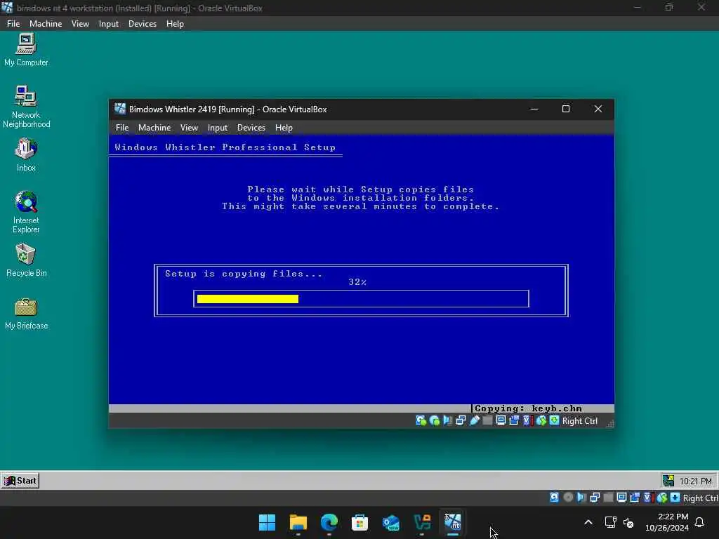Expand hidden system tray icons chevron

point(588,522)
